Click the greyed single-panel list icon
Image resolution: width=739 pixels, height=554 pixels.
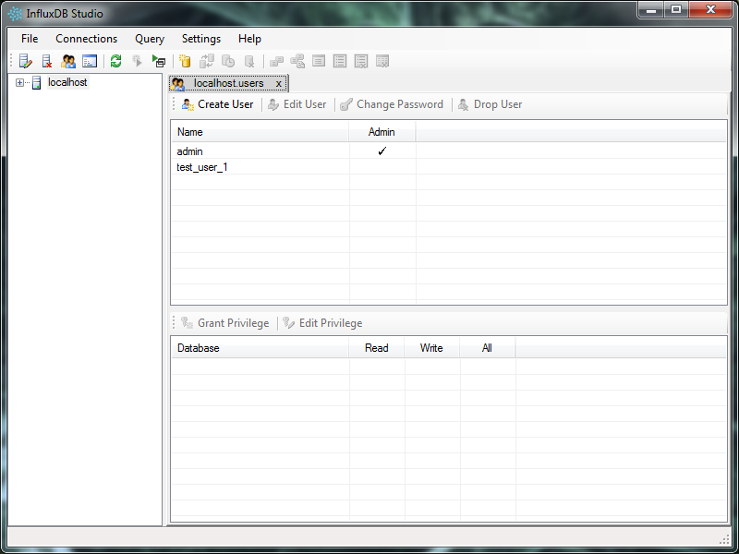(x=319, y=61)
